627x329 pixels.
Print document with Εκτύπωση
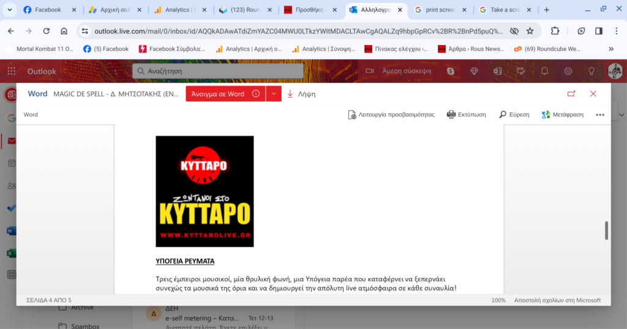(x=466, y=114)
